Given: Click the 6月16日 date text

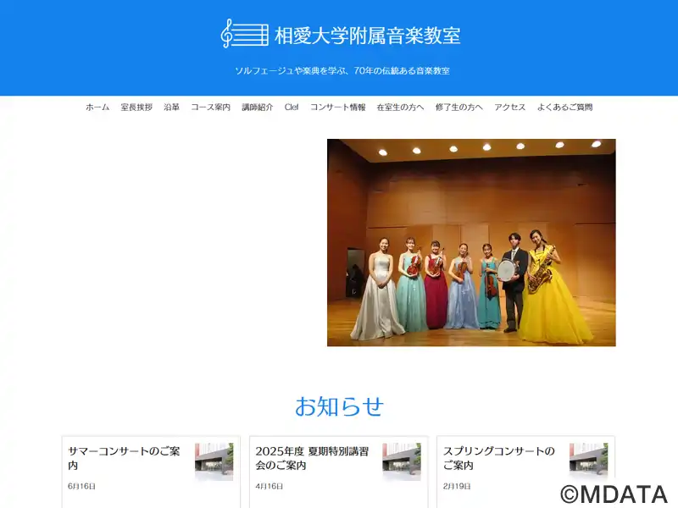Looking at the screenshot, I should tap(81, 486).
